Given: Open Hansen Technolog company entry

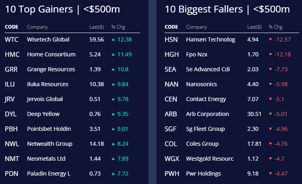Looking at the screenshot, I should 210,39.
